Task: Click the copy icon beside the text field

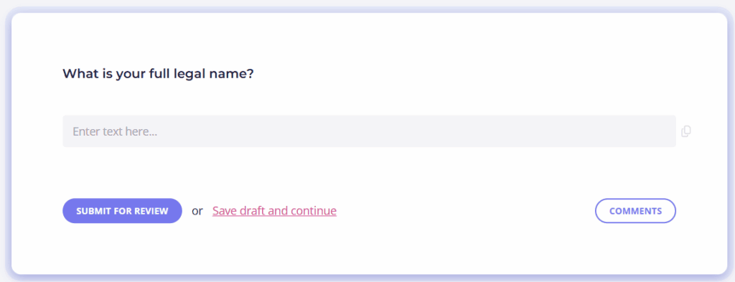Action: click(x=686, y=131)
